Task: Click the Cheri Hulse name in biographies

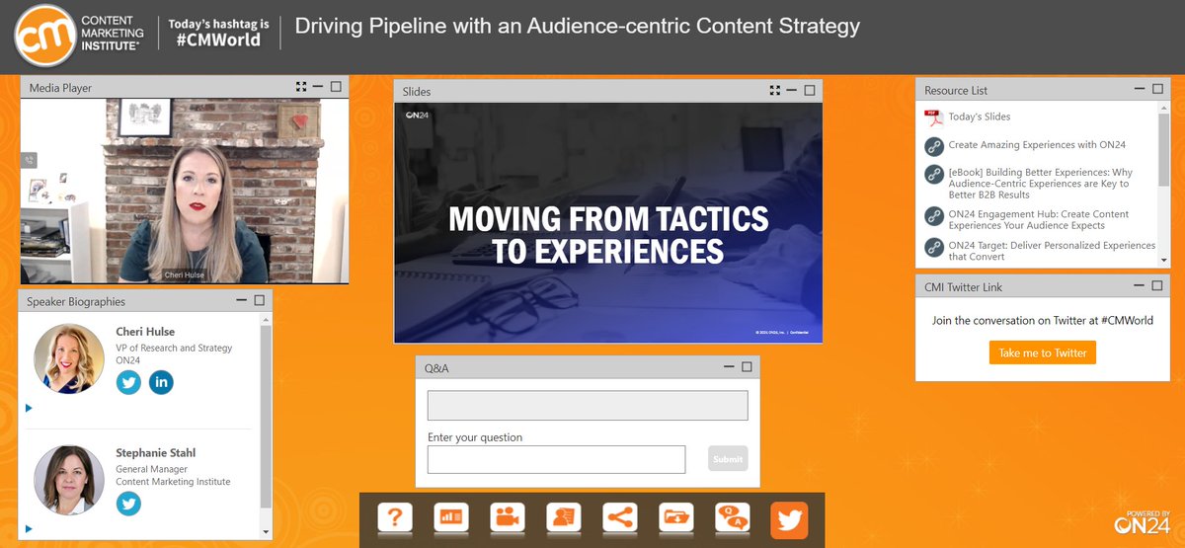Action: point(145,332)
